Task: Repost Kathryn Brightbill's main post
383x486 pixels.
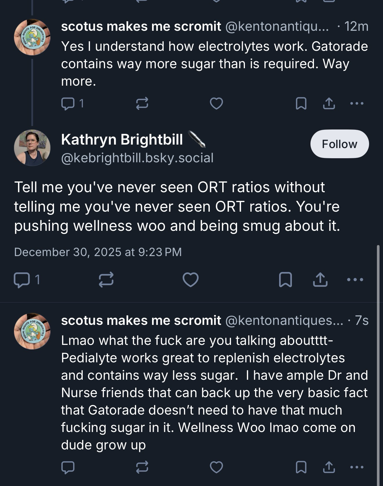Action: pos(106,280)
